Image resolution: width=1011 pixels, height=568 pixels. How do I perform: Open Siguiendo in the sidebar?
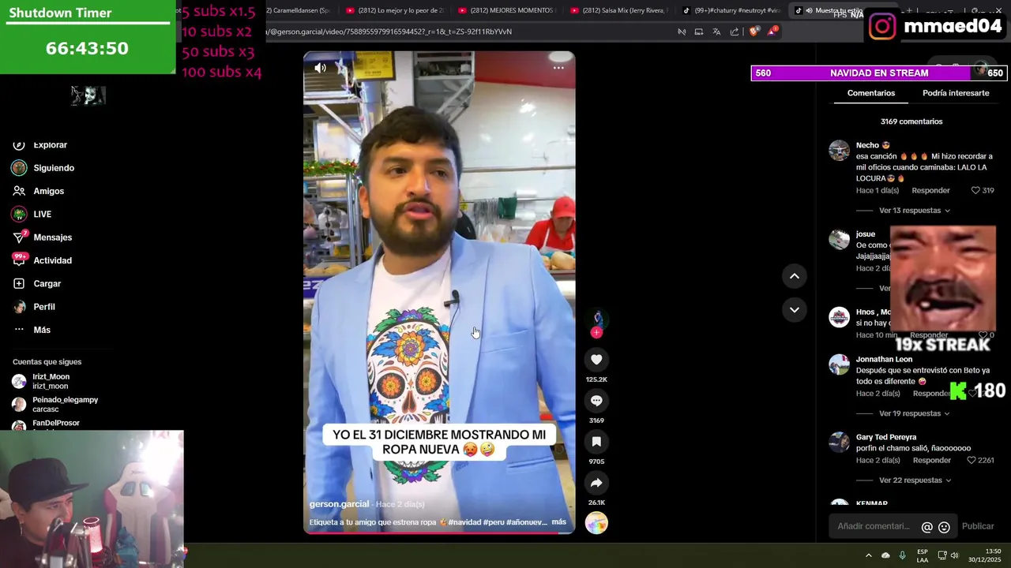54,168
